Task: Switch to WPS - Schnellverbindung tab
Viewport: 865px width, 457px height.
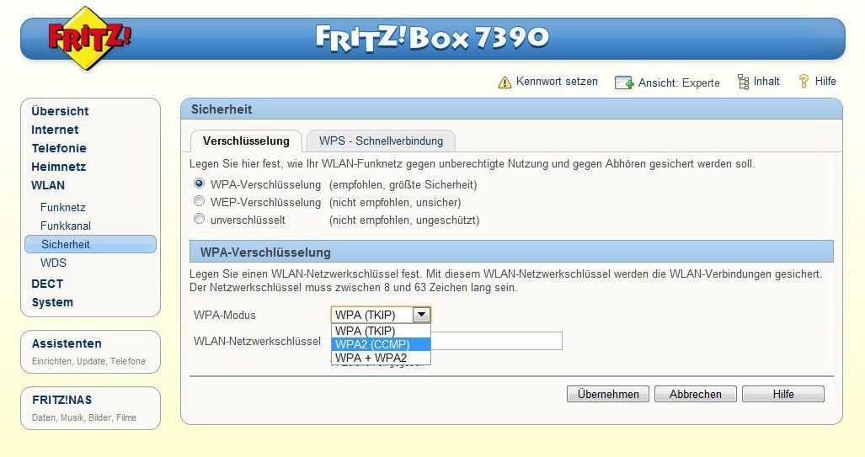Action: pyautogui.click(x=381, y=141)
